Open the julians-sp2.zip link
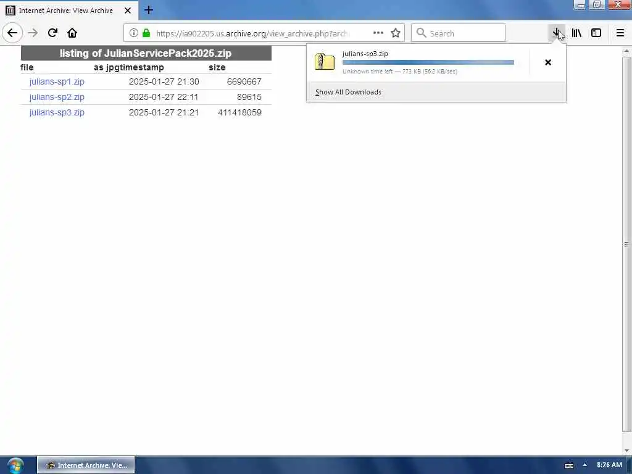Screen dimensions: 632x474 [x=57, y=97]
